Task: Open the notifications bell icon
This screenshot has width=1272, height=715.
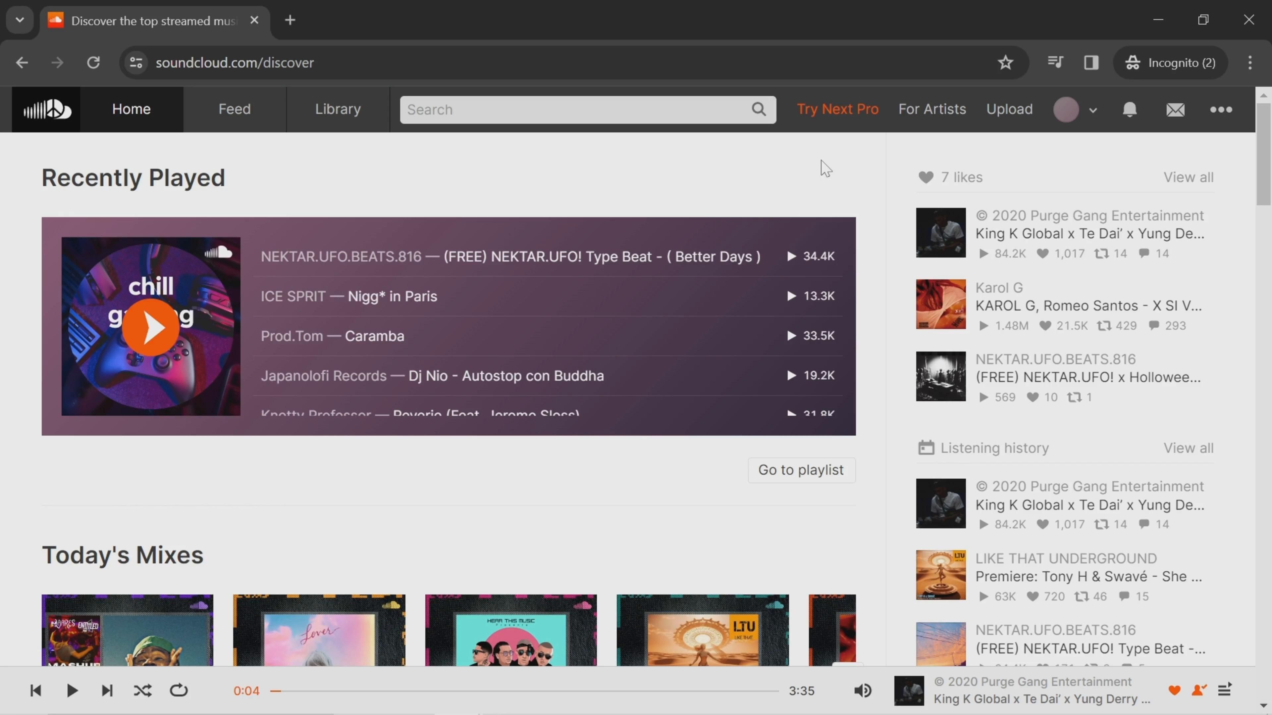Action: click(x=1129, y=110)
